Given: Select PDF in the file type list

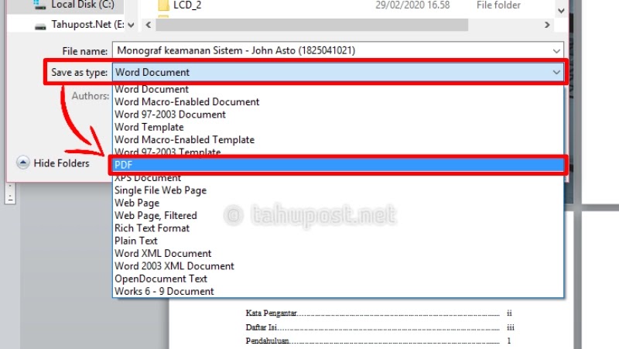Looking at the screenshot, I should click(338, 165).
